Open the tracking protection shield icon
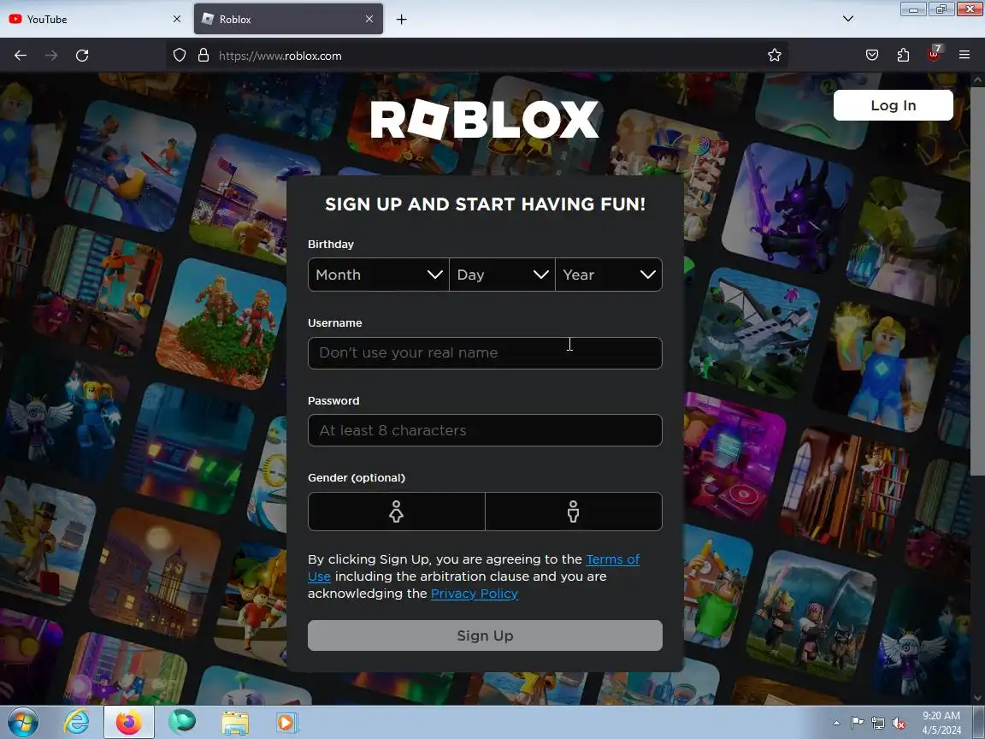 coord(180,56)
